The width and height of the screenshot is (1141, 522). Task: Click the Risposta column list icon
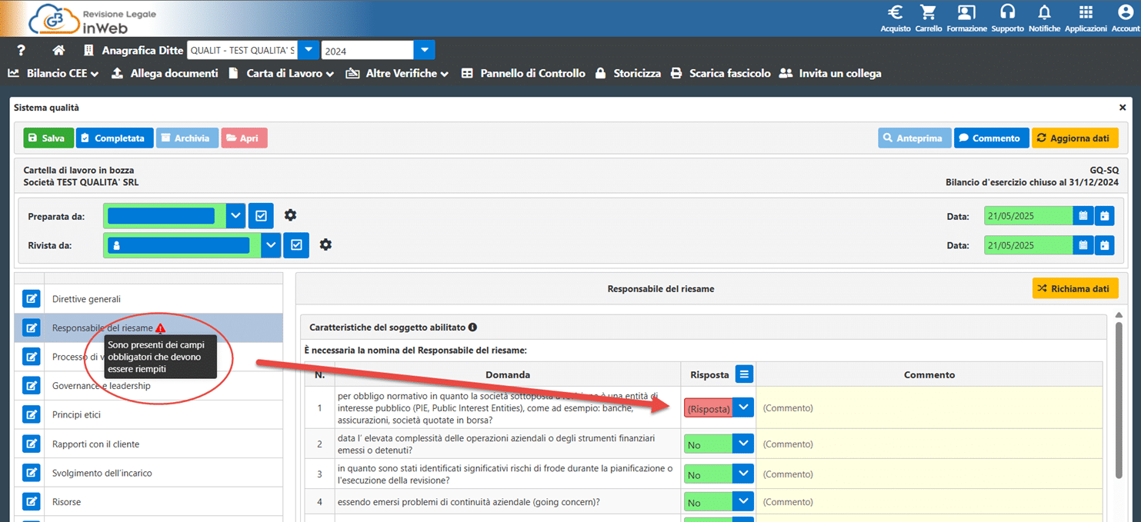coord(743,374)
